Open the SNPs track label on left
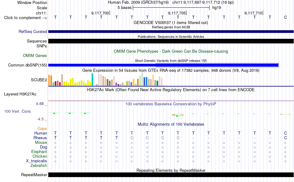294x182 pixels. click(42, 46)
